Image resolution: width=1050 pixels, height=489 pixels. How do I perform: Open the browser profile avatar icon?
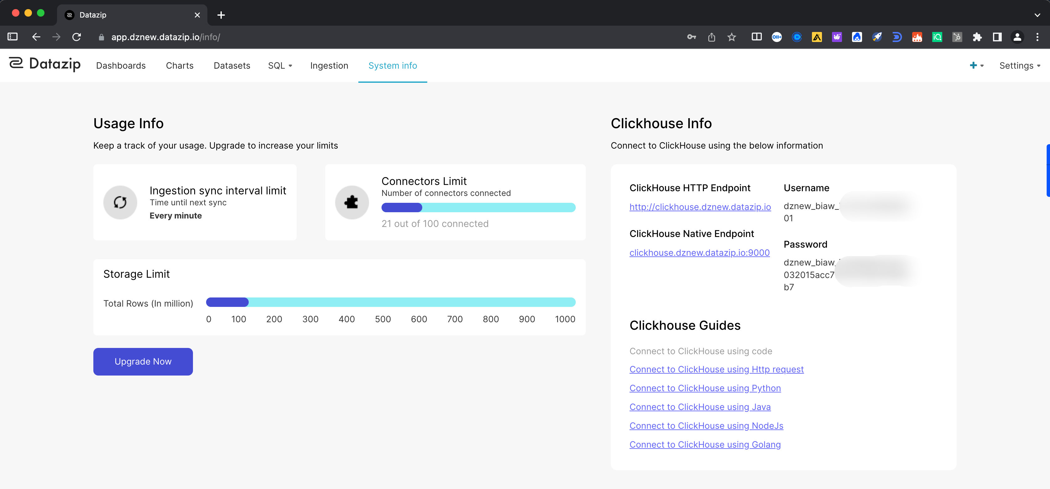(1017, 37)
